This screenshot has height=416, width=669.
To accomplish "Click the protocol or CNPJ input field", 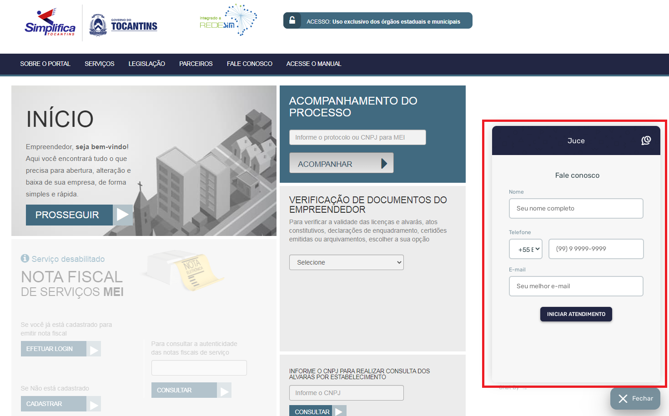I will coord(357,137).
